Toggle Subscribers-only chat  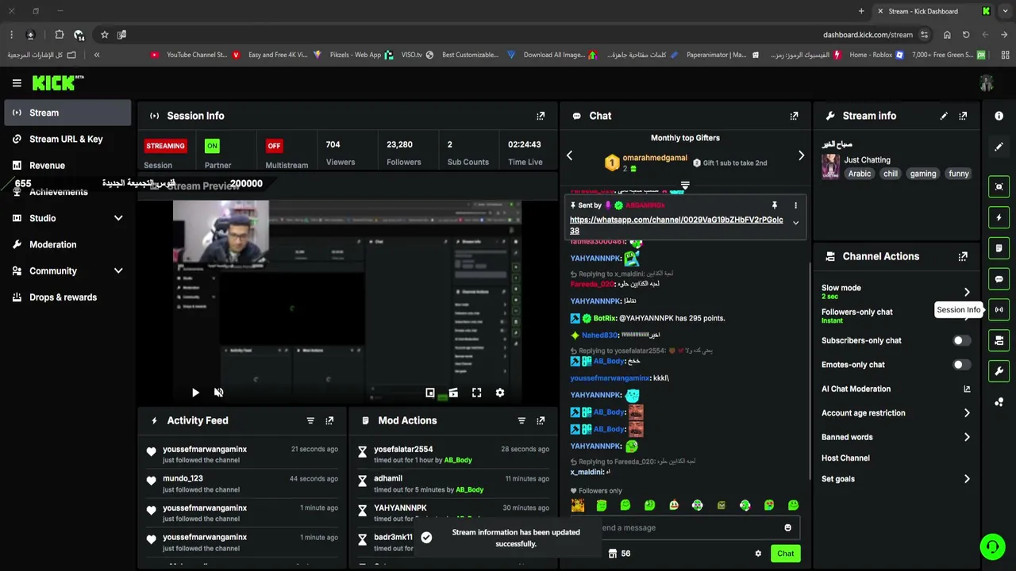click(x=961, y=340)
